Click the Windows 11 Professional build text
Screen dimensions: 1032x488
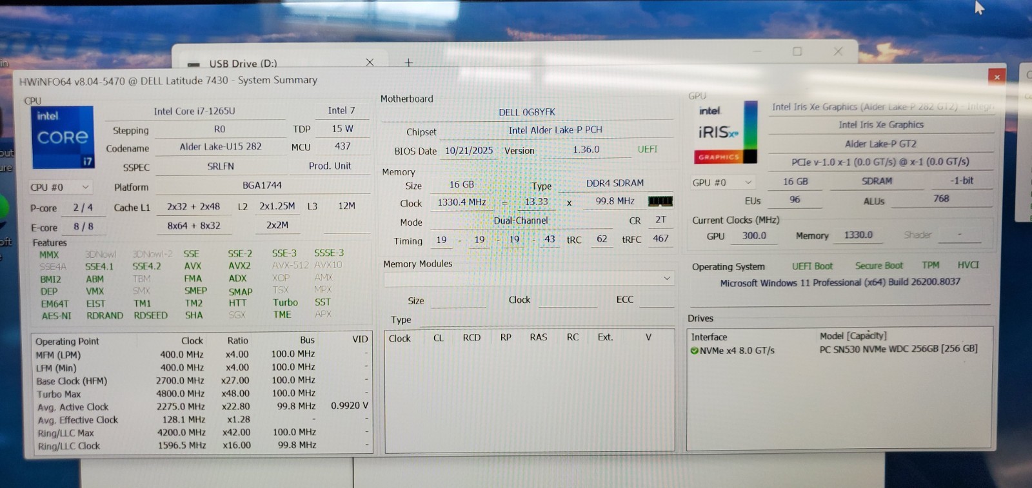coord(840,282)
